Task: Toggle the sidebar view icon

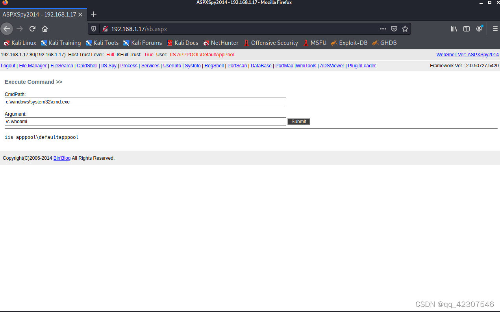Action: coord(467,29)
